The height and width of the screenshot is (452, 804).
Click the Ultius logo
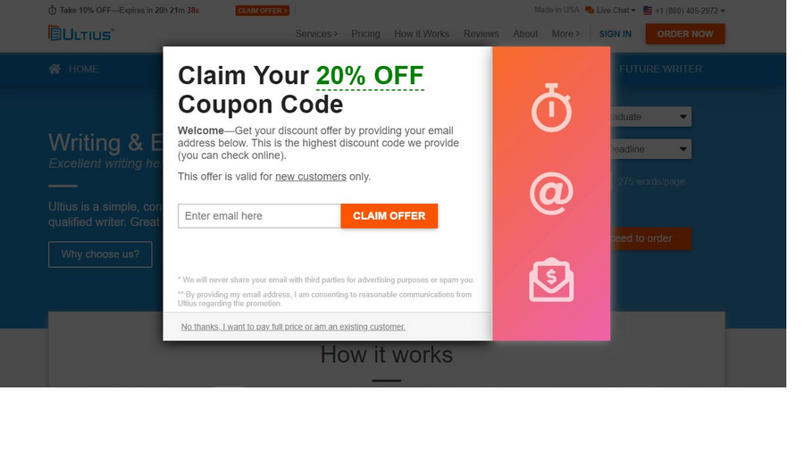(x=81, y=33)
